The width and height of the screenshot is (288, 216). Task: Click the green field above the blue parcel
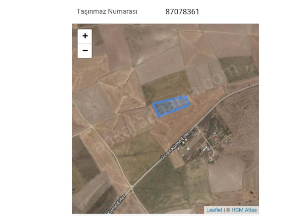click(165, 86)
